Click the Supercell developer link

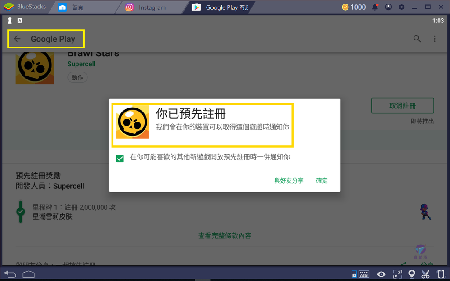click(x=81, y=64)
